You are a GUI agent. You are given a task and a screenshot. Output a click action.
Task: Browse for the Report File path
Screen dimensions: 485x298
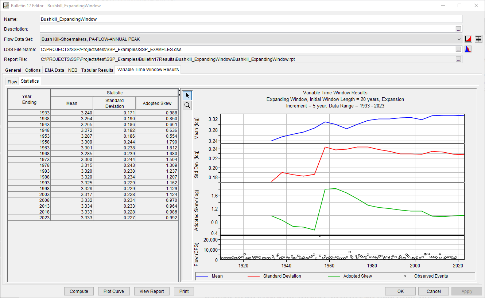click(458, 59)
